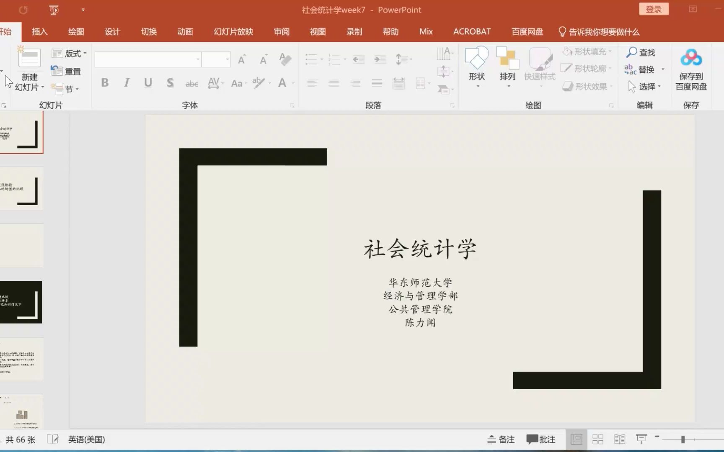Open the 幻灯片放映 ribbon tab
This screenshot has width=724, height=452.
pos(233,31)
